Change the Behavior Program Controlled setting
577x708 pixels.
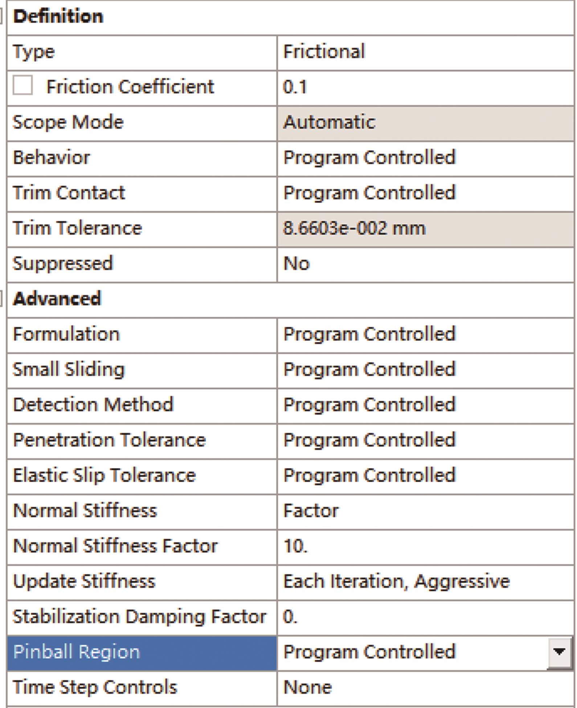coord(425,158)
